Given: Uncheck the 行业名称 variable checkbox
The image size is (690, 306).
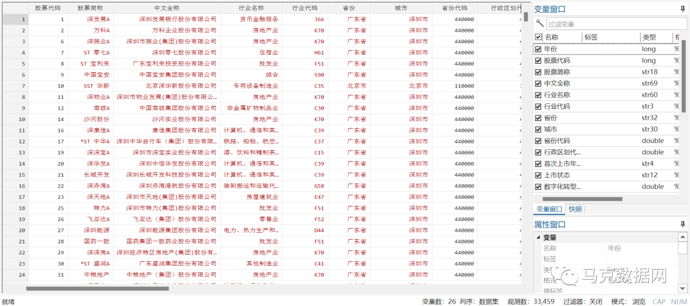Looking at the screenshot, I should coord(538,95).
